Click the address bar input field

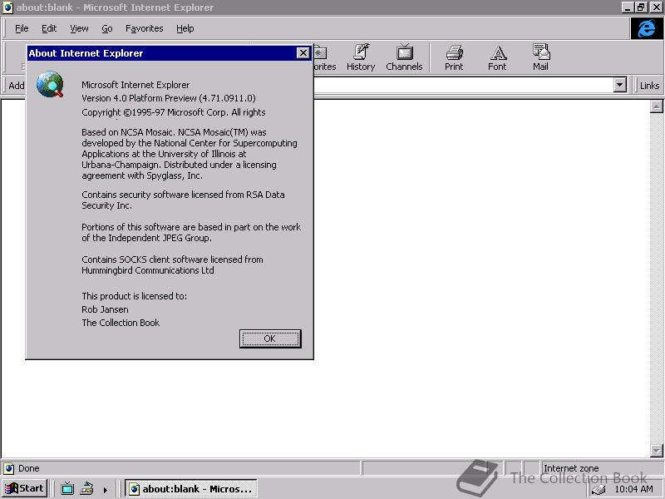click(463, 86)
